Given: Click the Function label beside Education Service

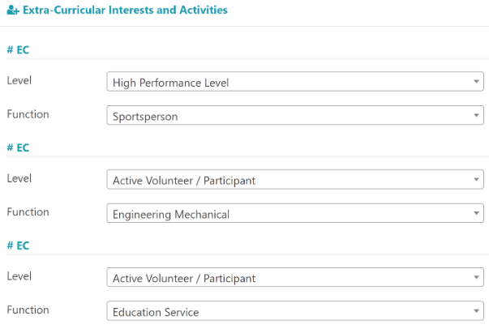Looking at the screenshot, I should (x=28, y=310).
